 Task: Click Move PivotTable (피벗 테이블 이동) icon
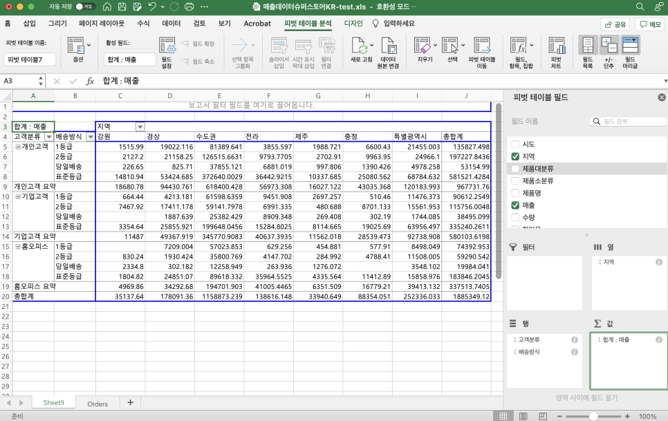pos(482,45)
